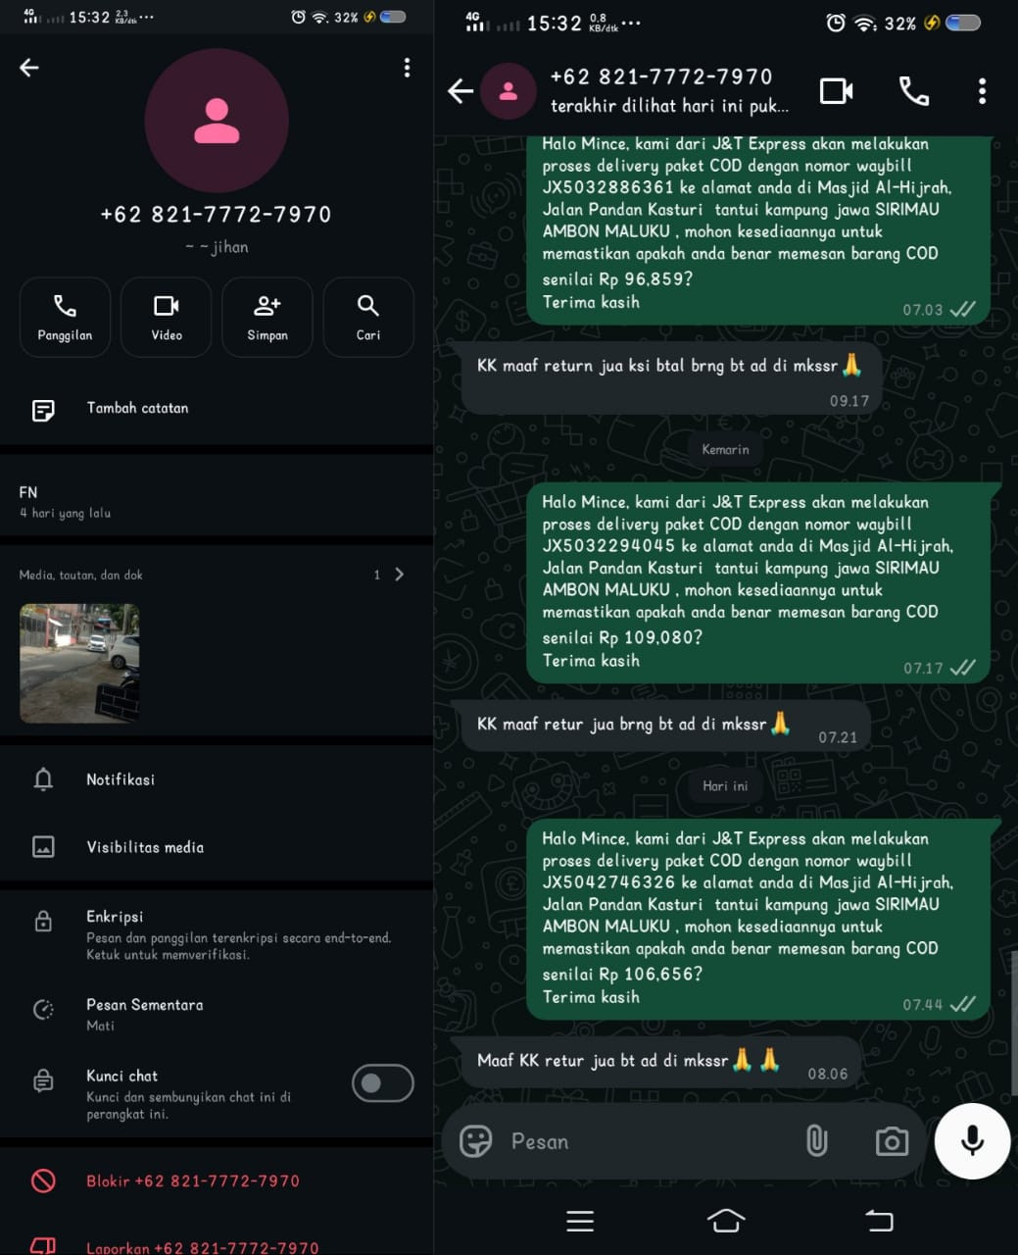Open three-dot menu in chat header
Image resolution: width=1018 pixels, height=1255 pixels.
click(x=982, y=91)
